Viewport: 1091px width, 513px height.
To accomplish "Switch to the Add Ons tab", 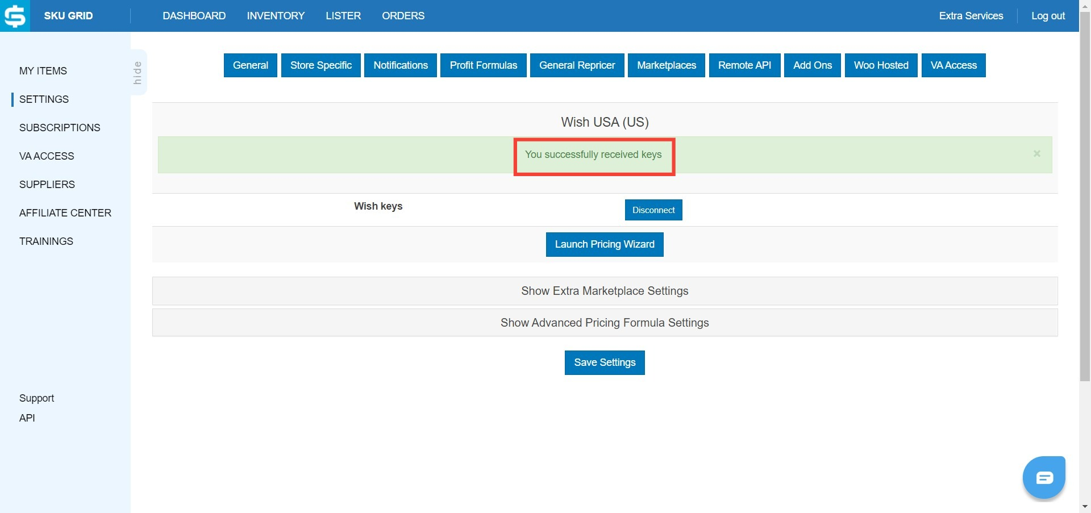I will [x=813, y=65].
